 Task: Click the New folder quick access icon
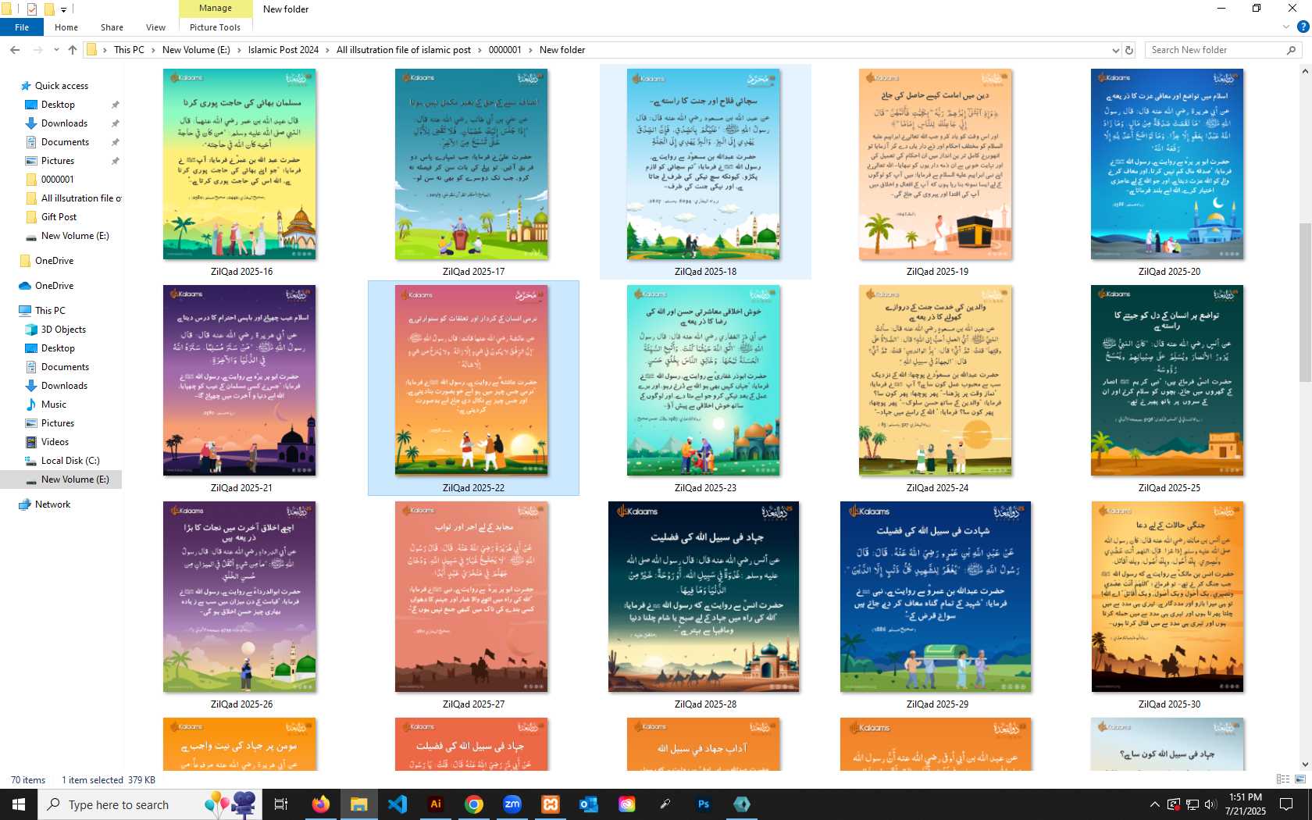pos(49,9)
